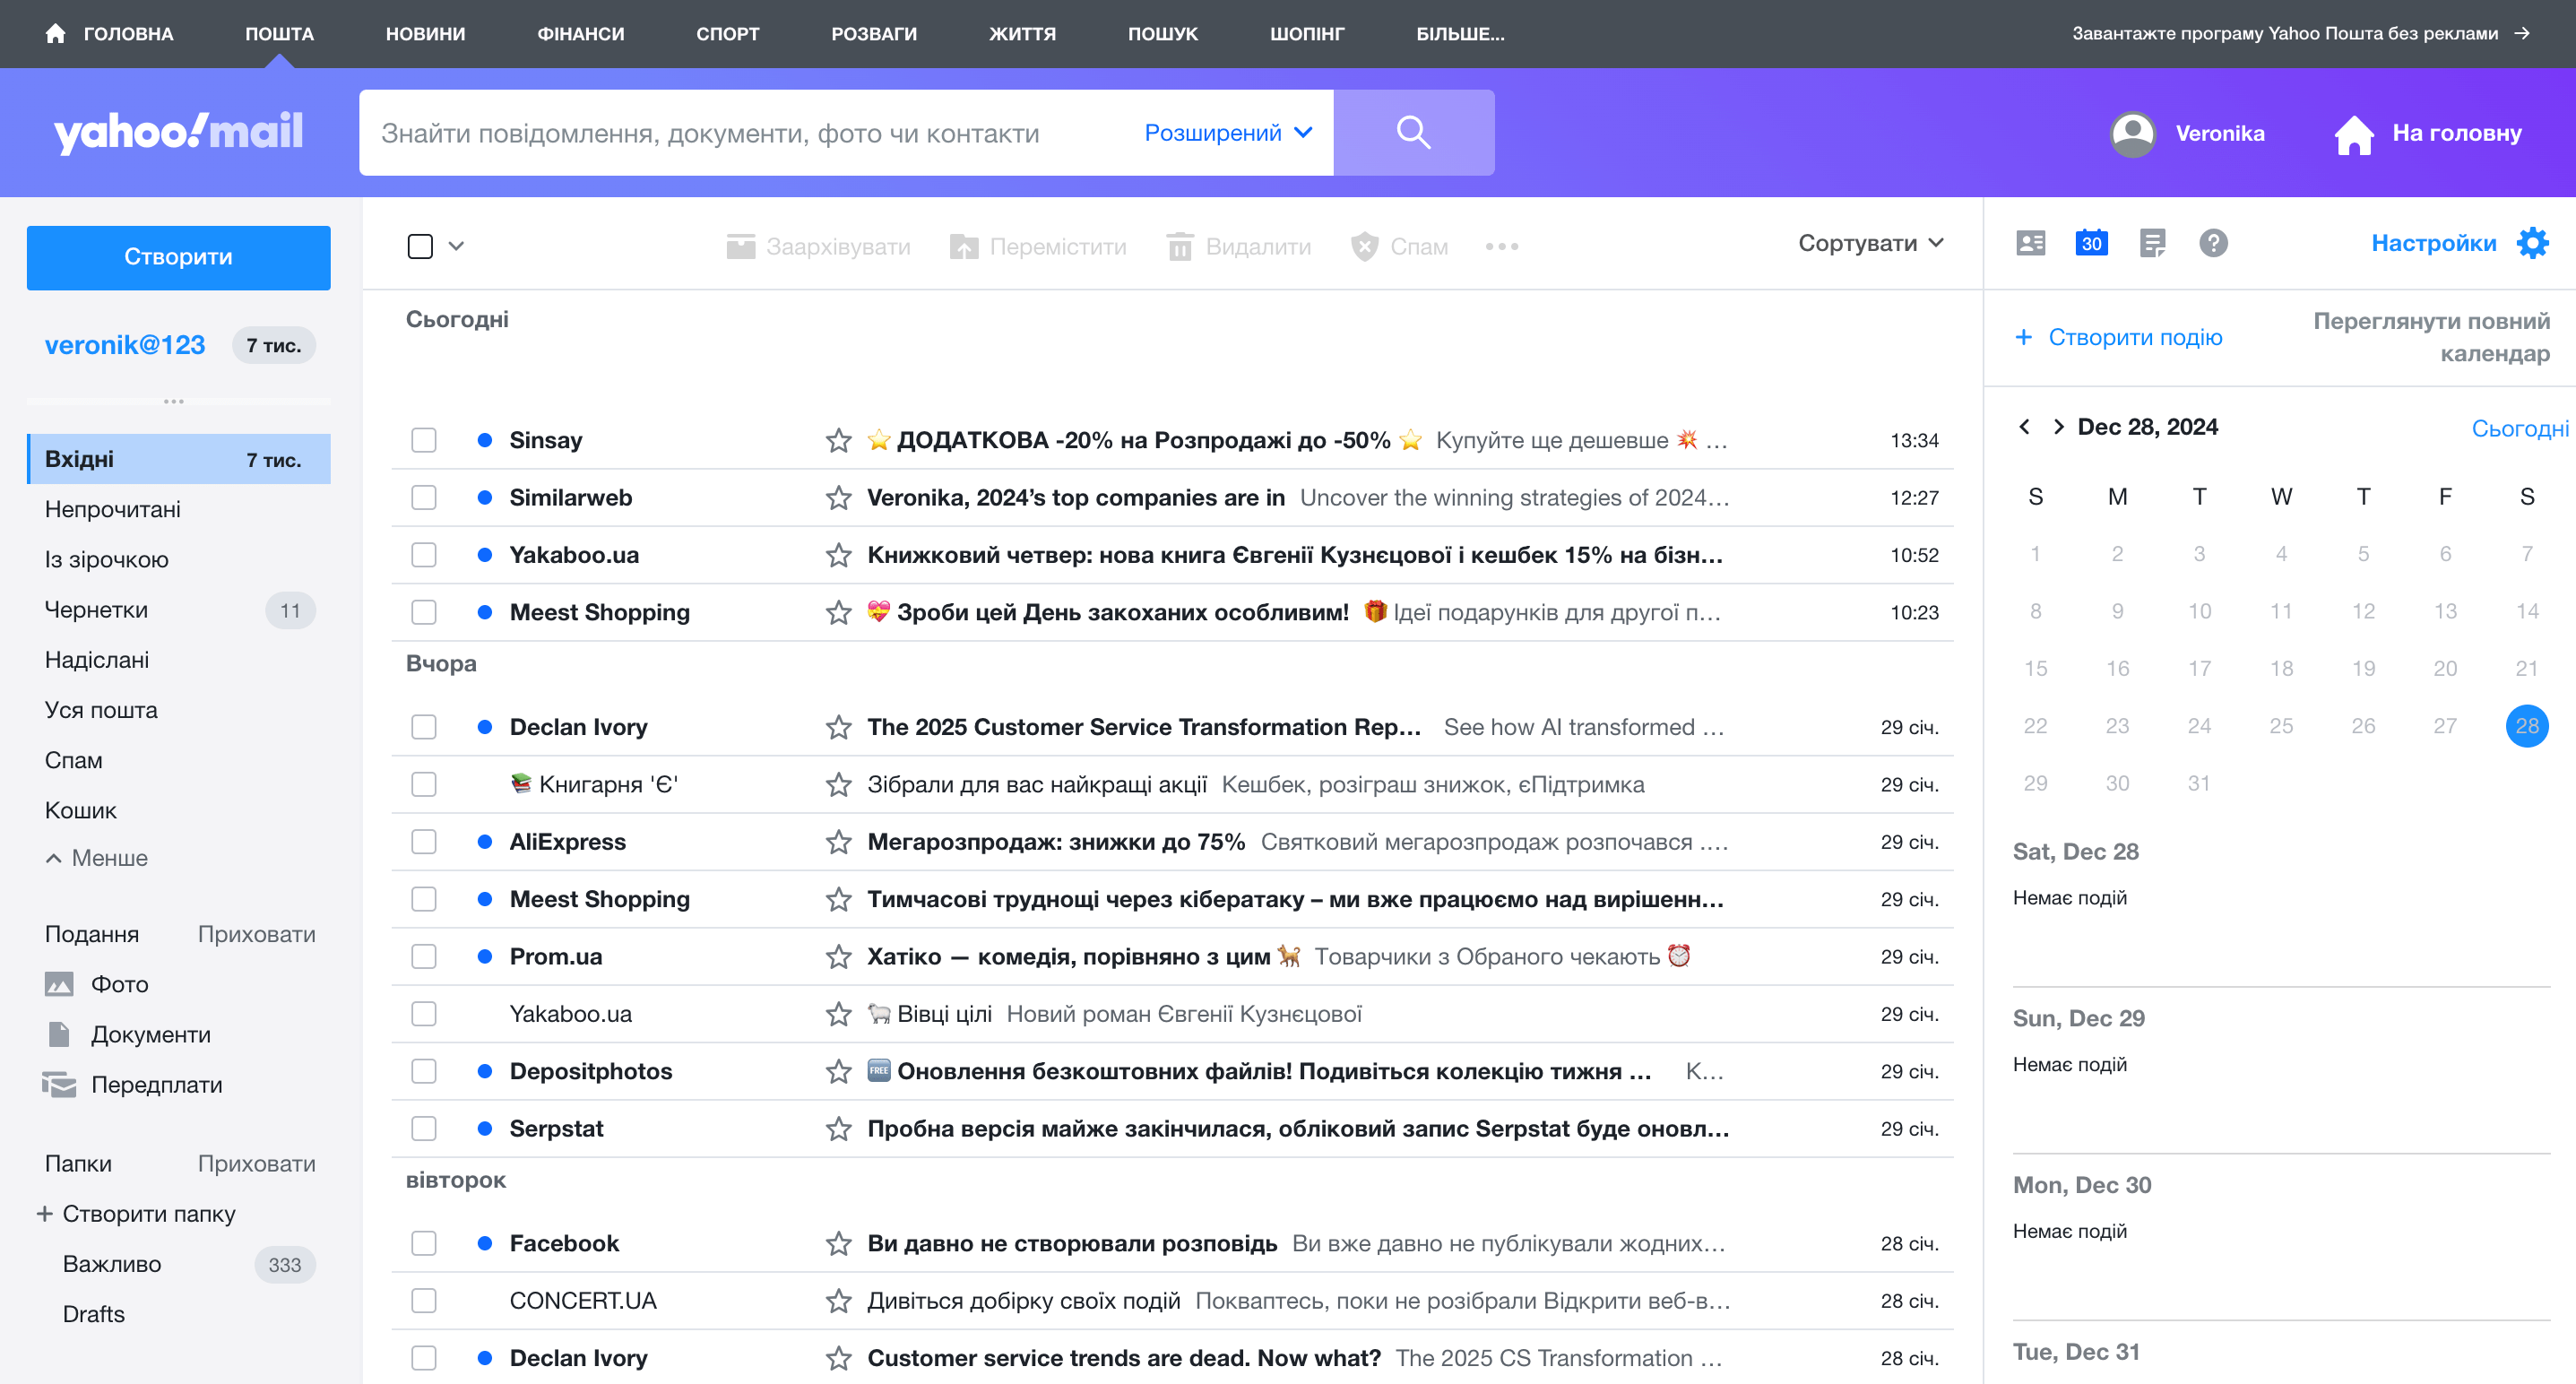Open Фото view icon in sidebar
Viewport: 2576px width, 1384px height.
point(59,984)
